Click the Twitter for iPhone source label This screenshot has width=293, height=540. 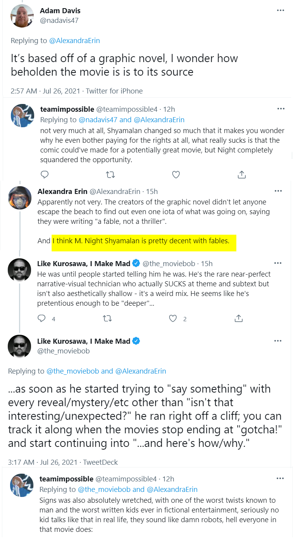pyautogui.click(x=114, y=91)
